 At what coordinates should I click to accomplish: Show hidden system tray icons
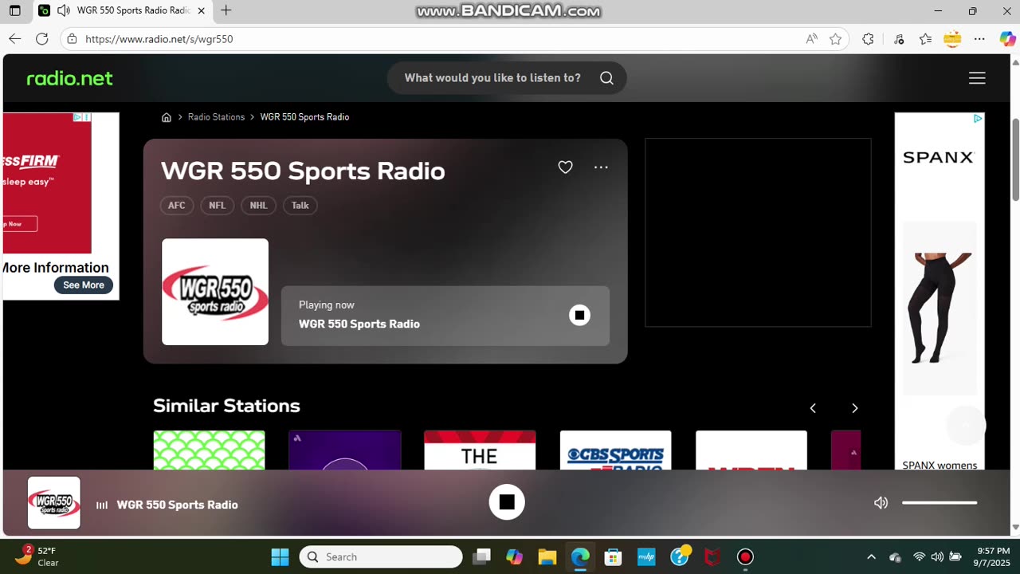click(x=871, y=556)
